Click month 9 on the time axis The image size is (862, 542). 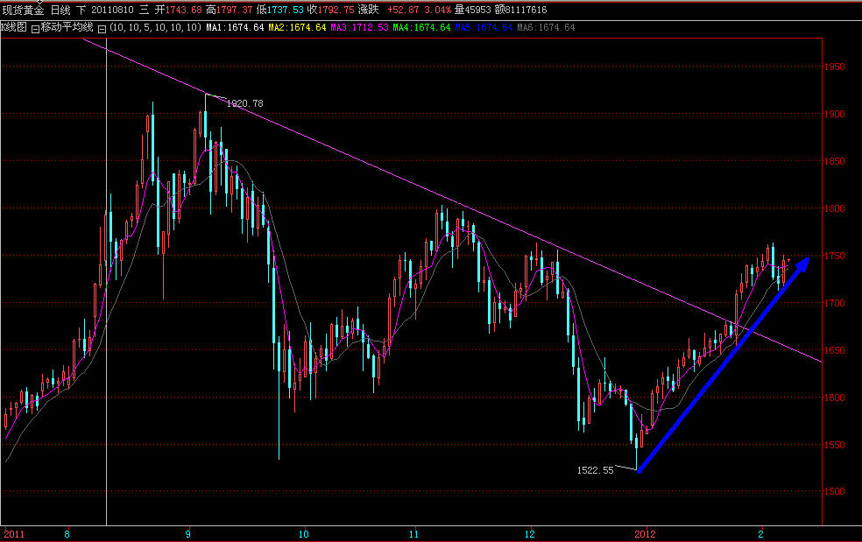pyautogui.click(x=188, y=534)
